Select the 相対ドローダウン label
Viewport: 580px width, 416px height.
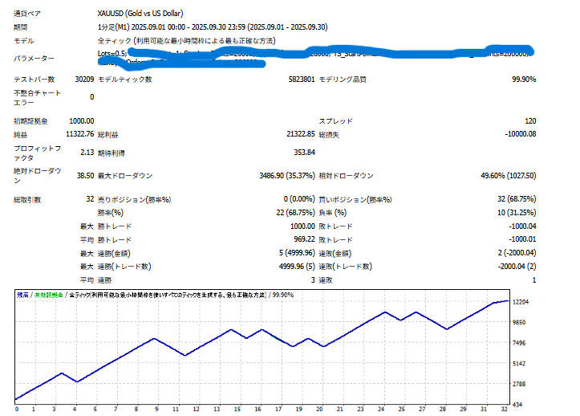point(346,176)
